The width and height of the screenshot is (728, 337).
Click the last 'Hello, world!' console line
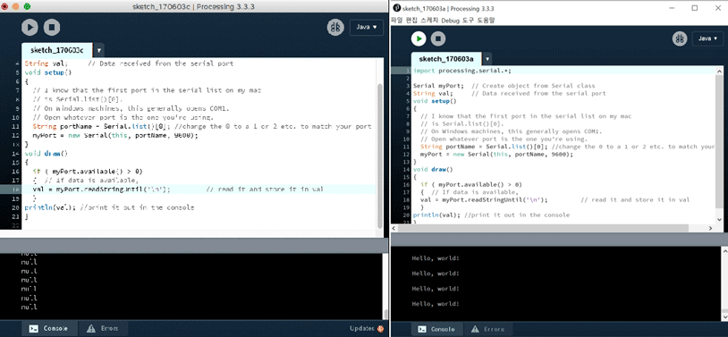436,304
